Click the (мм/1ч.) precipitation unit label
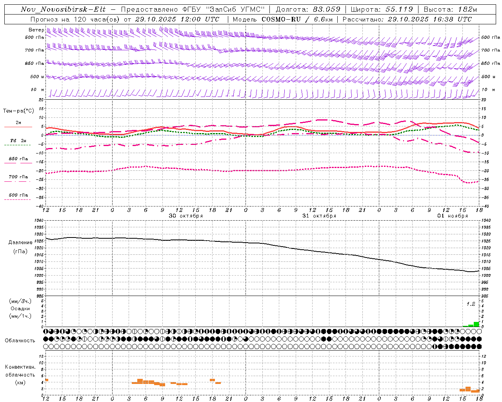This screenshot has height=402, width=502. [x=20, y=316]
